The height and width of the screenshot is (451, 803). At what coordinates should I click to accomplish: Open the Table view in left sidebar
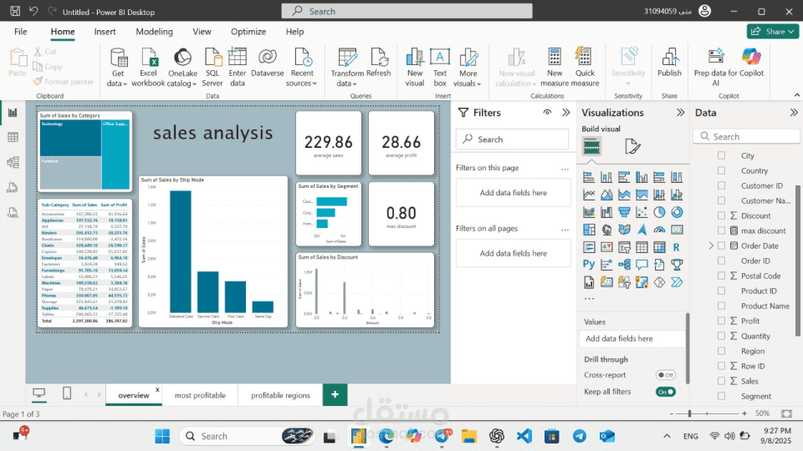[13, 137]
